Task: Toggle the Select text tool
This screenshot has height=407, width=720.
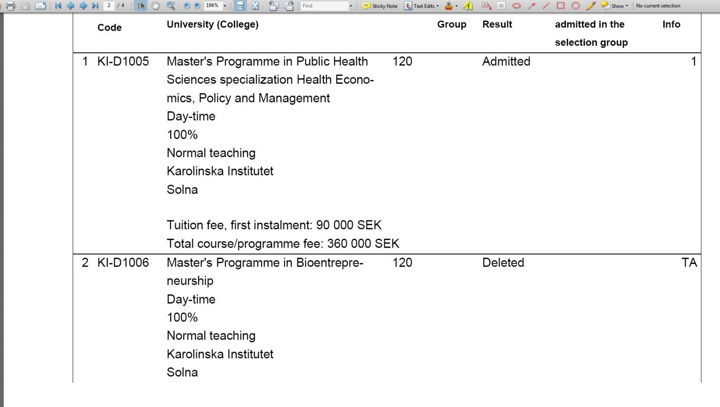Action: click(x=141, y=6)
